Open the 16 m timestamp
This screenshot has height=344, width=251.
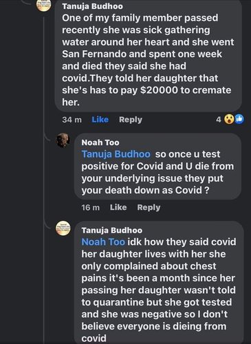pyautogui.click(x=90, y=207)
